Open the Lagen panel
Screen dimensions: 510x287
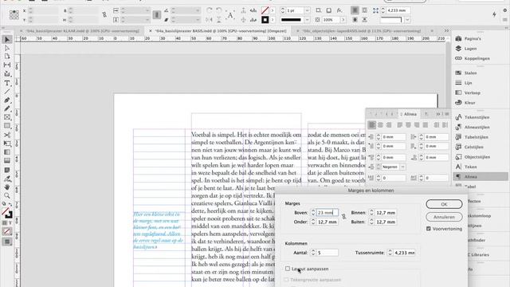(x=470, y=49)
